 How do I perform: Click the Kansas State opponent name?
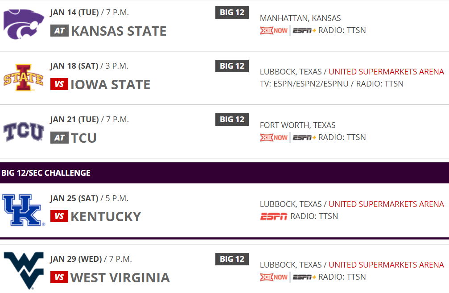tap(119, 31)
